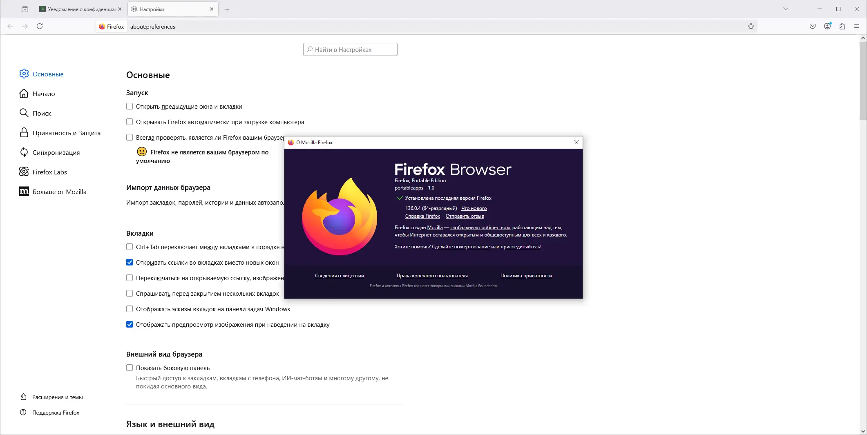The image size is (867, 435).
Task: Toggle Переключаться на открываемую ссылку checkbox
Action: tap(130, 278)
